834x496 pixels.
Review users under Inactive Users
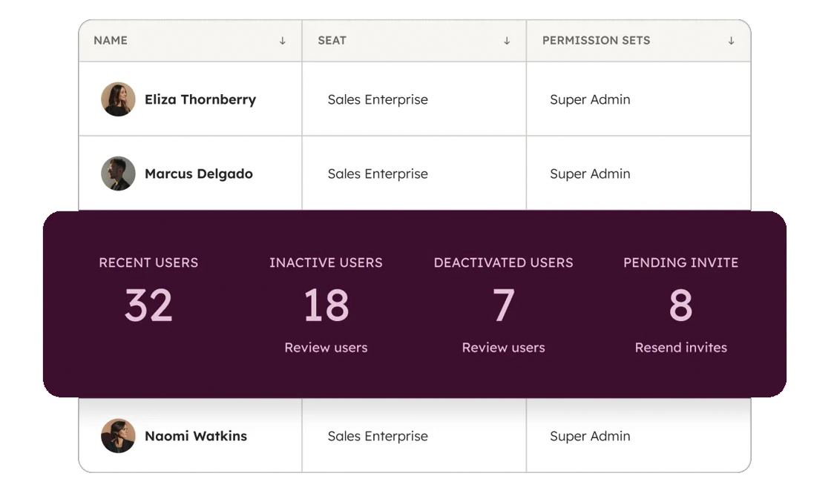coord(326,348)
